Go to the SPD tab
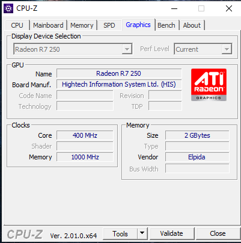The width and height of the screenshot is (241, 243). [x=109, y=25]
